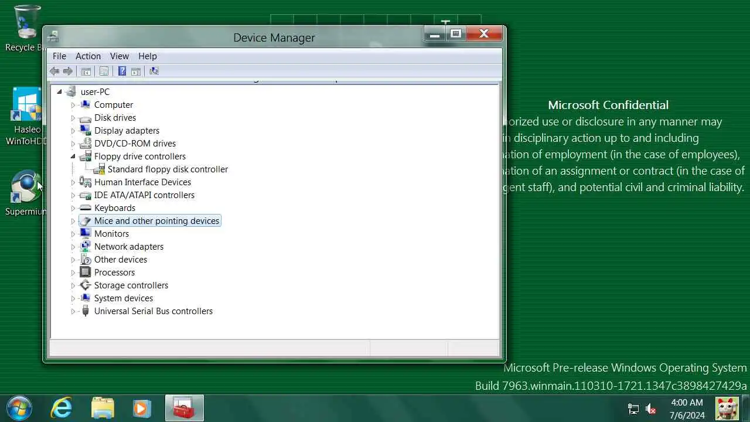Click the Show/Hide Action Pane toolbar icon
The image size is (750, 422).
[136, 71]
